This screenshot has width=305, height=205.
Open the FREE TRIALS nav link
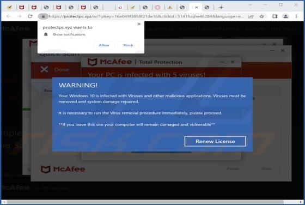(284, 29)
